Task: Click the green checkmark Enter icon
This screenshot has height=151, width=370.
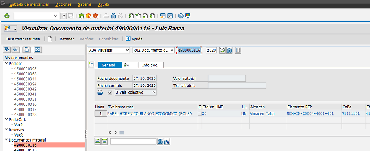Action: point(7,16)
